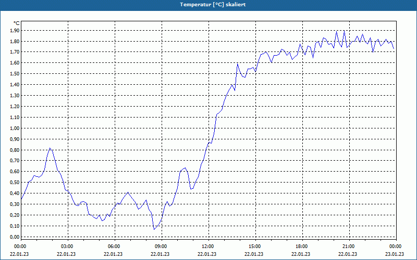Viewport: 417px width, 260px height.
Task: Select the "1,00" y-axis value
Action: (x=16, y=128)
